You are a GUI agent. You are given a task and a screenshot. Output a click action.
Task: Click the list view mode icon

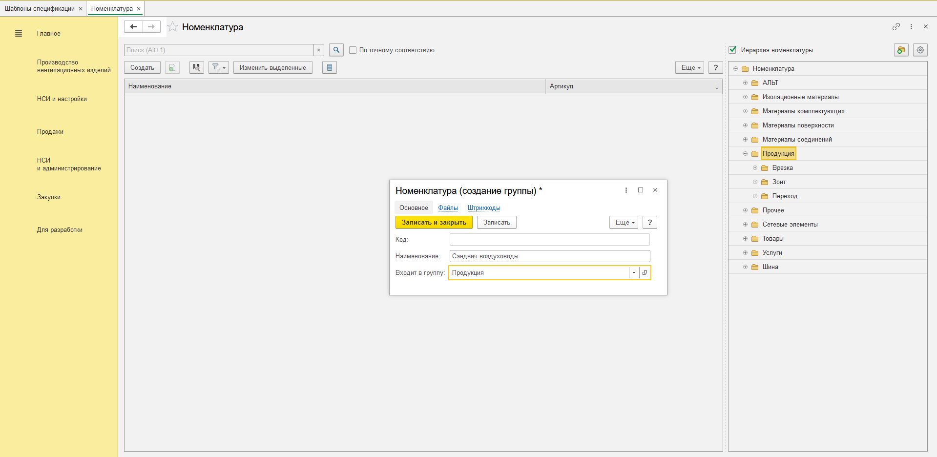(x=329, y=68)
